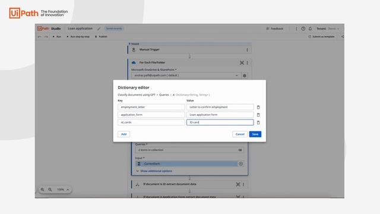Delete the id_cards dictionary row
The height and width of the screenshot is (214, 380).
point(258,122)
